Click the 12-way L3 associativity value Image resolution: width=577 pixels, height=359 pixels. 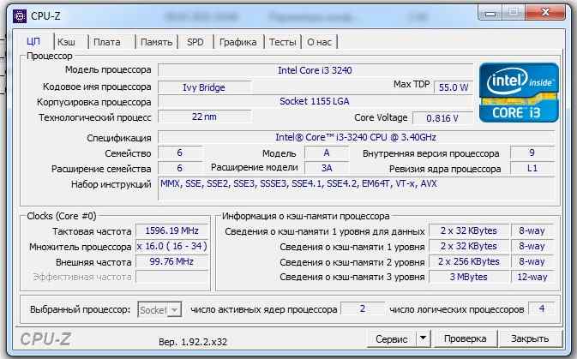(x=532, y=277)
